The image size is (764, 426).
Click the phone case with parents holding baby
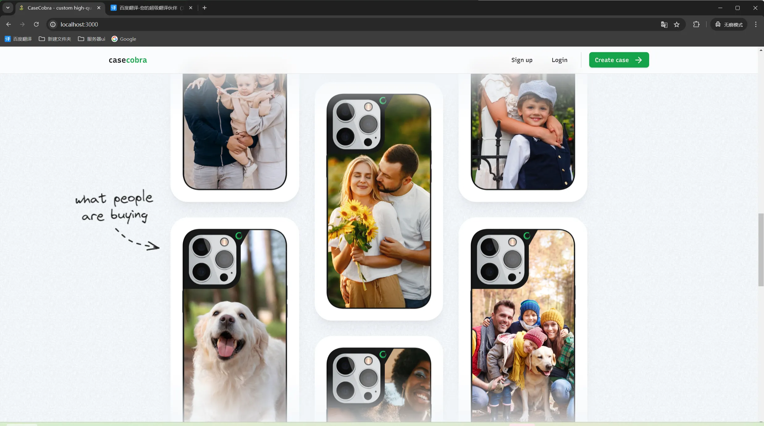[235, 132]
